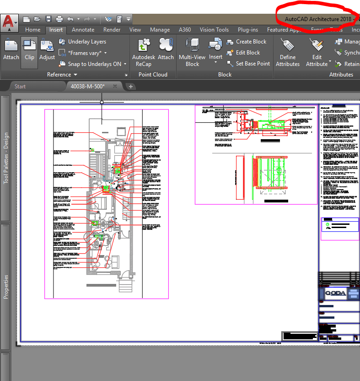
Task: Close the 40038-M-500 drawing tab
Action: [115, 86]
